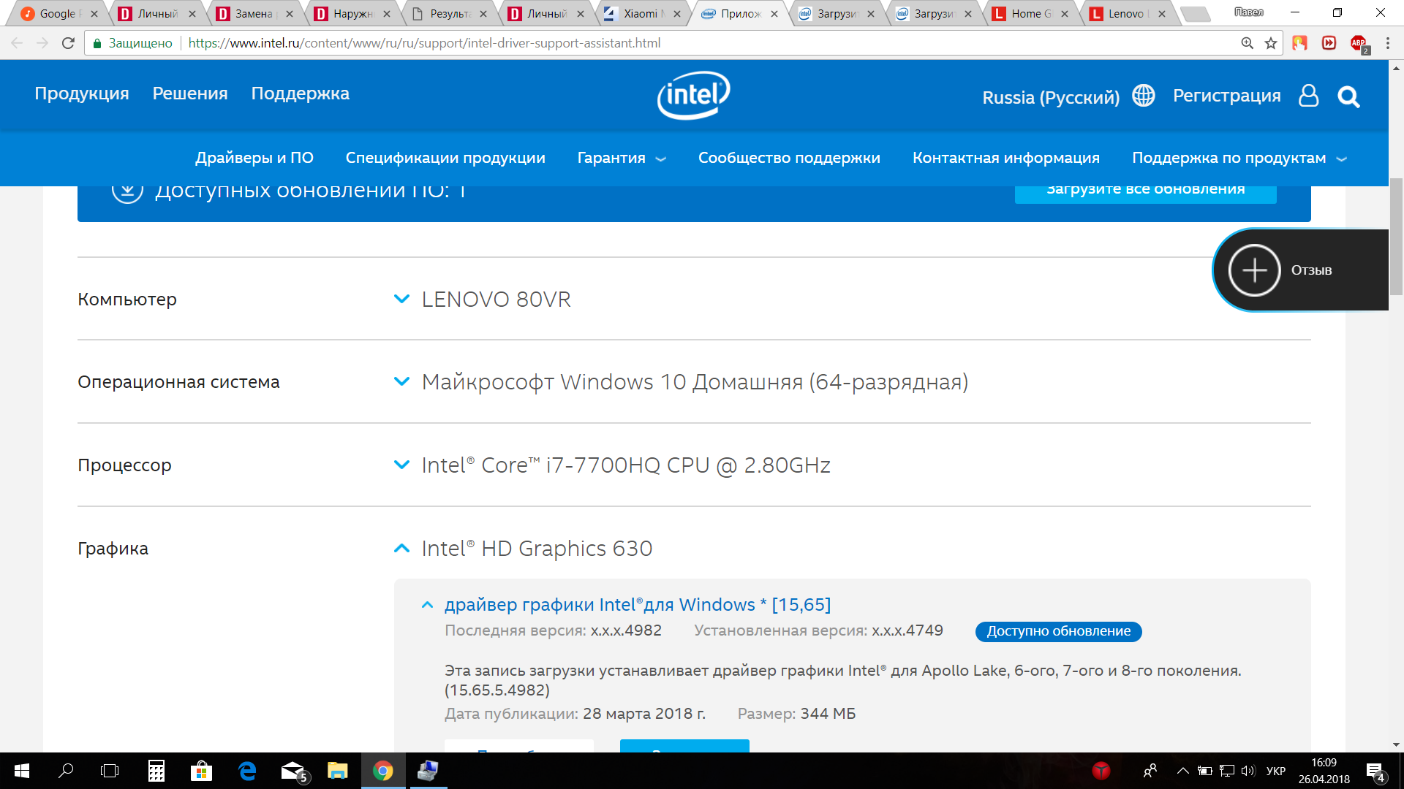The height and width of the screenshot is (789, 1404).
Task: Open the taskbar search icon
Action: (x=66, y=771)
